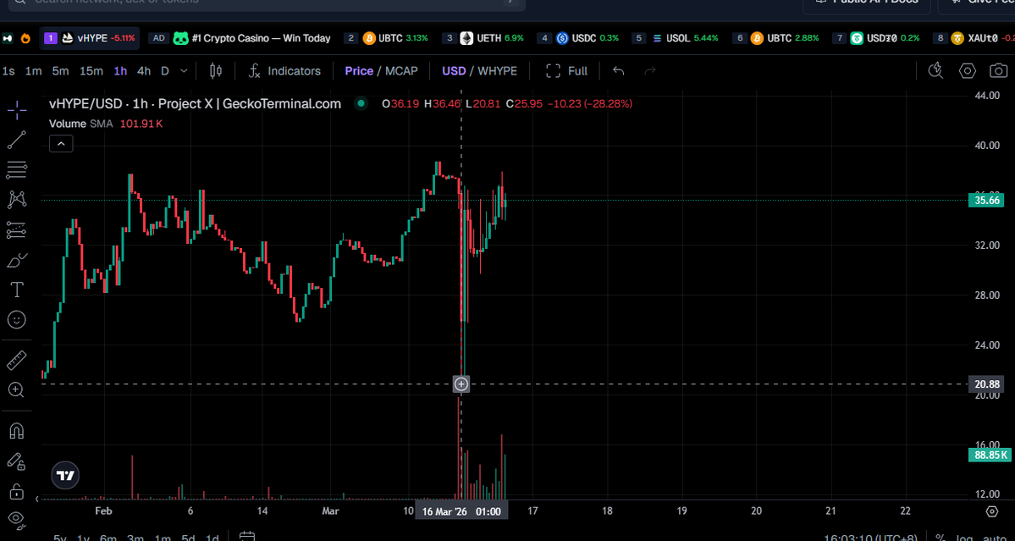
Task: Open time axis settings gear icon
Action: [991, 511]
